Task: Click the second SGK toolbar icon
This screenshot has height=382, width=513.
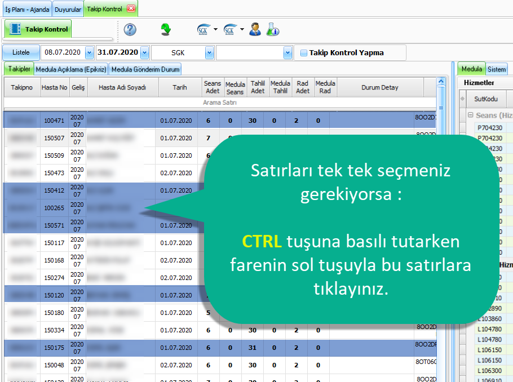Action: tap(229, 29)
